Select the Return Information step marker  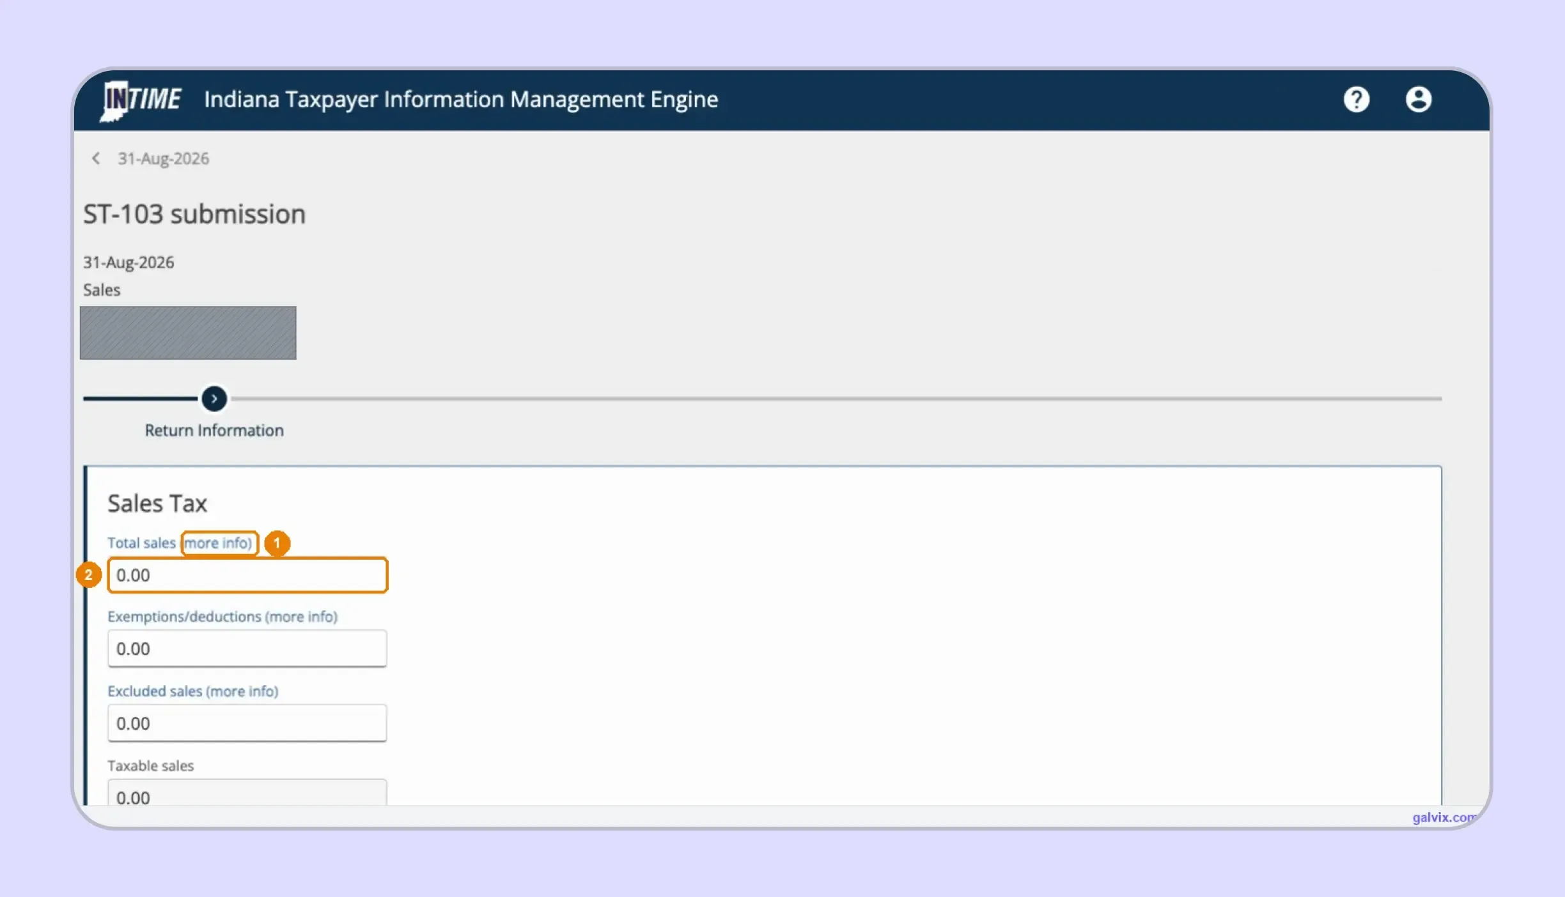coord(214,399)
